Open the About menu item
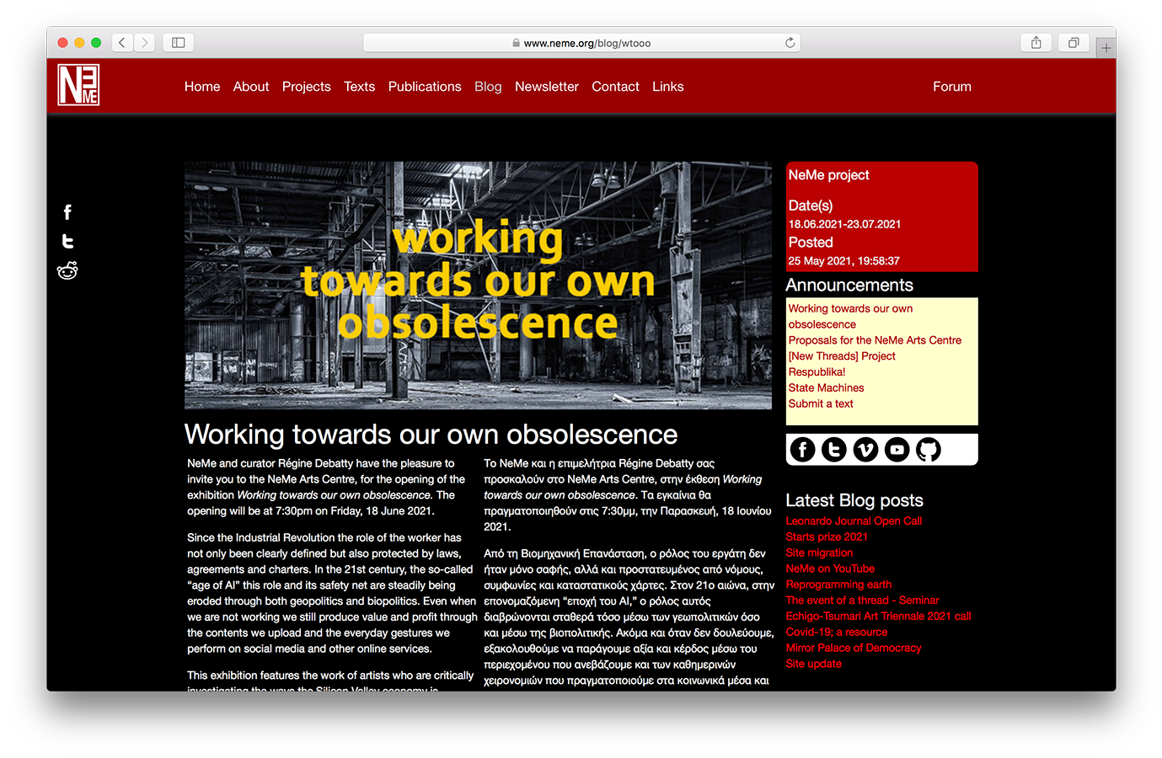1162x758 pixels. click(x=251, y=86)
